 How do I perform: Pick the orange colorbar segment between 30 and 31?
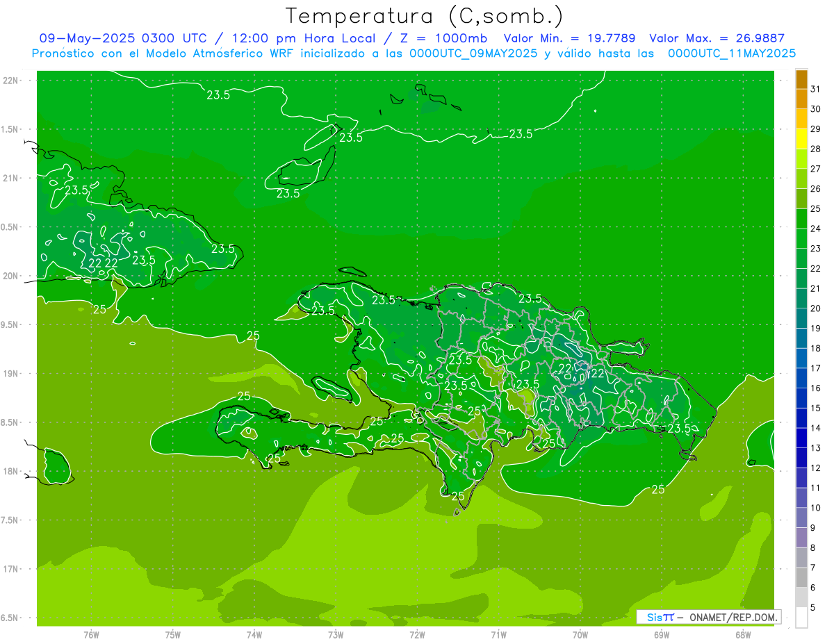click(801, 99)
